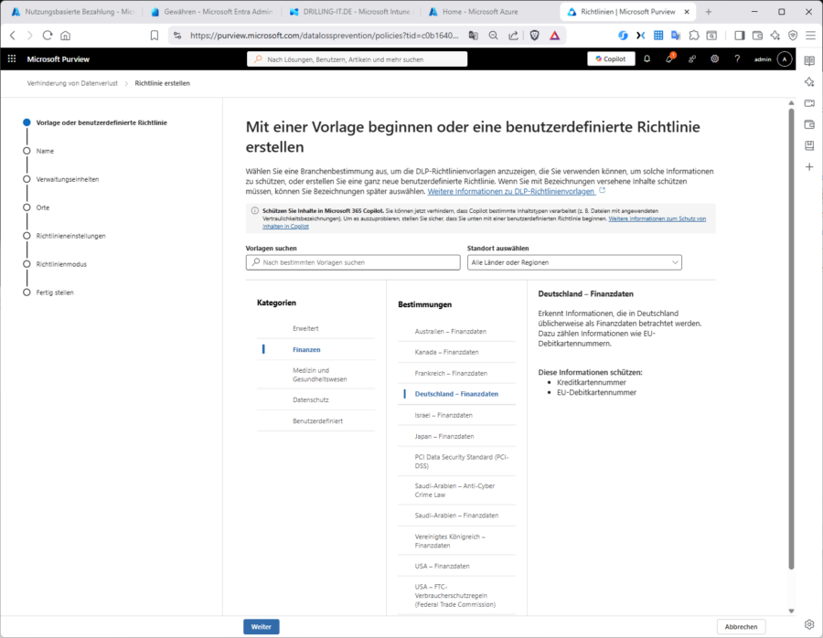Open link about Schutz von Inhalten in Copilot
Viewport: 823px width, 638px height.
click(x=657, y=218)
